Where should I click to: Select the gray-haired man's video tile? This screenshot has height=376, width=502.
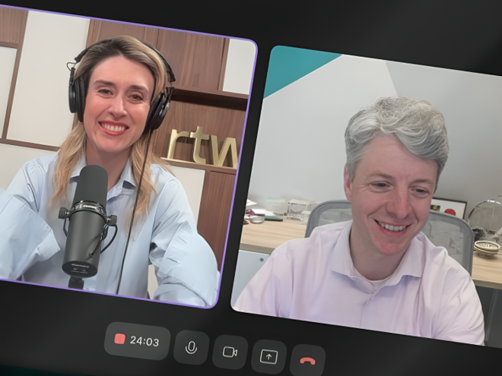[368, 195]
